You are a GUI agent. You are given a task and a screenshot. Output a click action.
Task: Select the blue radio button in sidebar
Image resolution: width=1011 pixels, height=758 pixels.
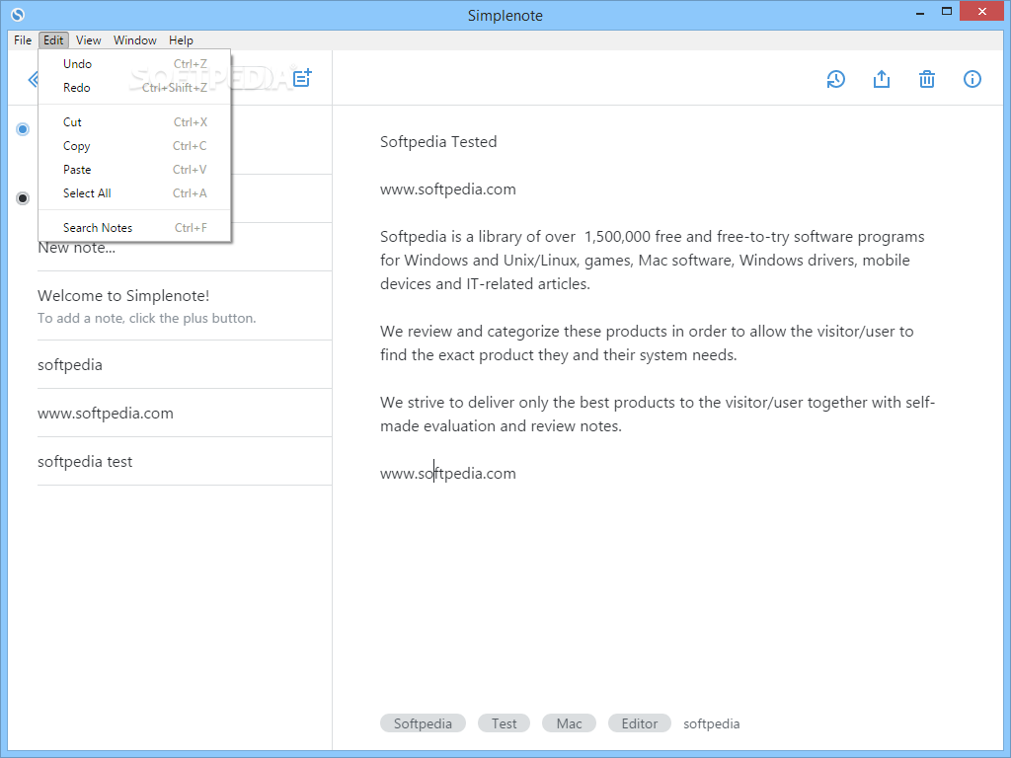23,129
